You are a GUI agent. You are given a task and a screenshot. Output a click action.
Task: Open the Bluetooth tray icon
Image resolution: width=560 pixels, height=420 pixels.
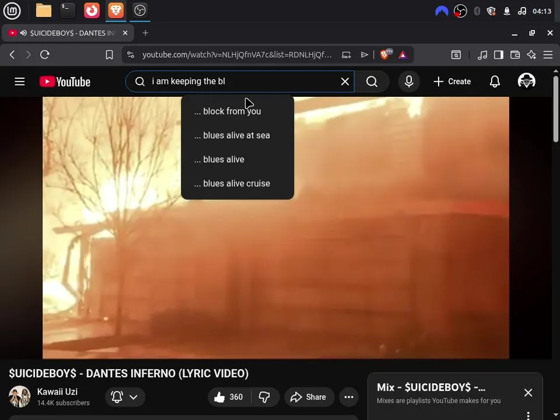(x=477, y=12)
